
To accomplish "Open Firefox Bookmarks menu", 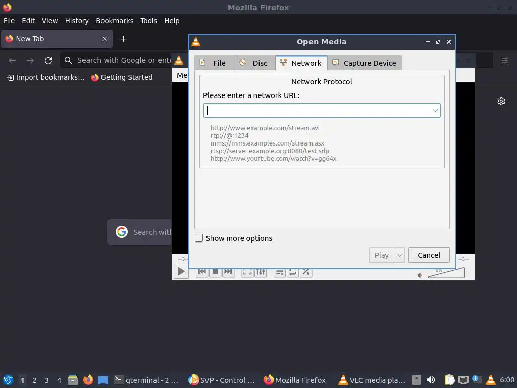I will tap(115, 21).
